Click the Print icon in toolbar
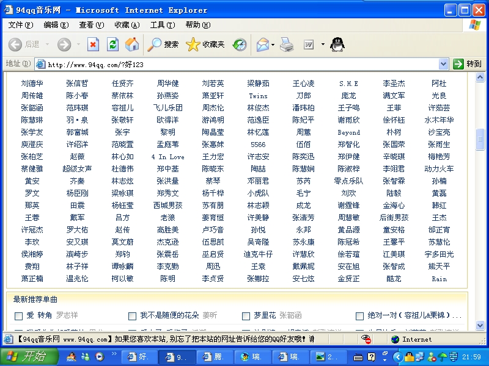 pos(287,45)
